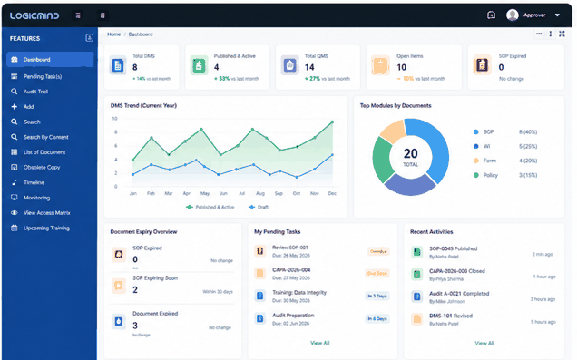The width and height of the screenshot is (577, 360).
Task: Click View All under My Pending Tasks
Action: click(319, 343)
